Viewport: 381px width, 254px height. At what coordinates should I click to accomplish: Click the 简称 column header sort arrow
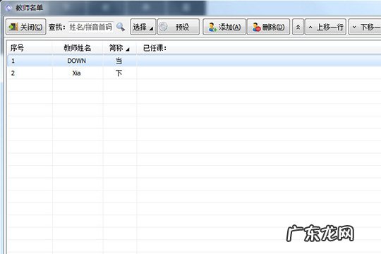[128, 49]
